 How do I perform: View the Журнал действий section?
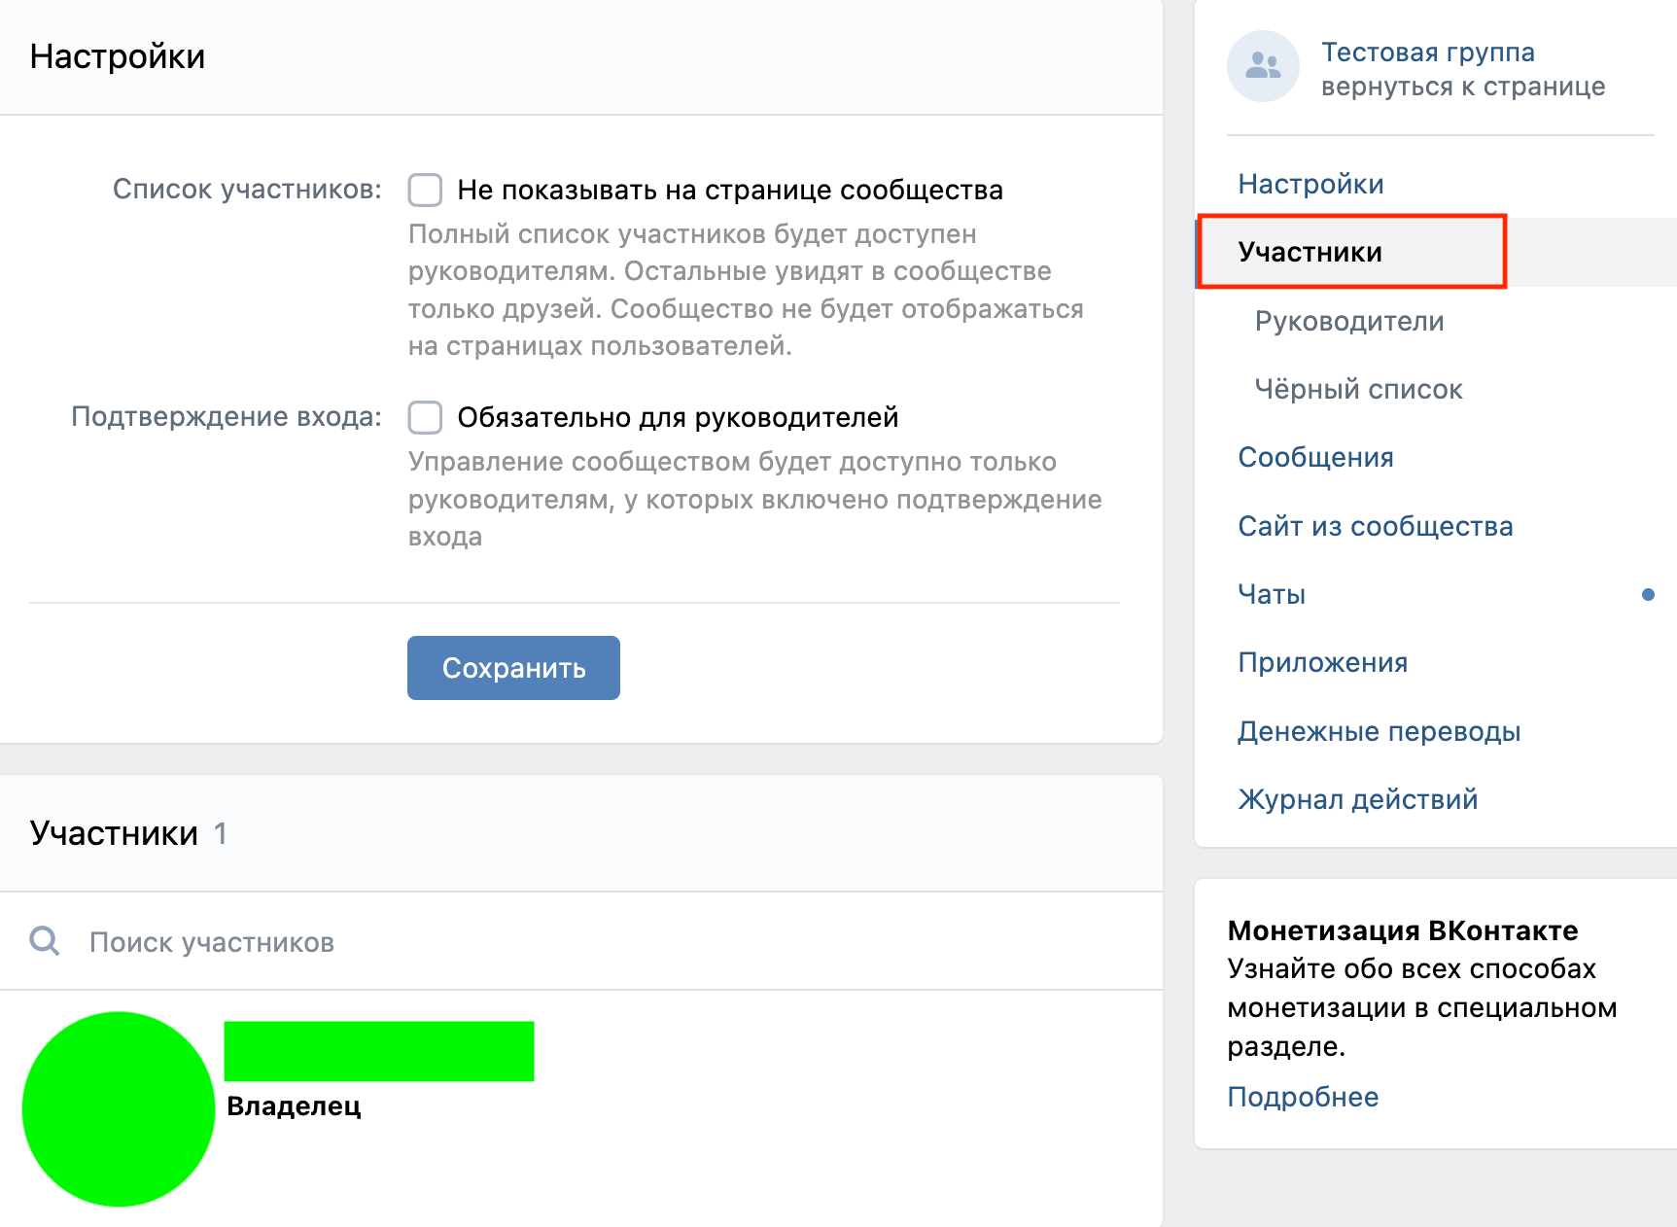(1357, 799)
